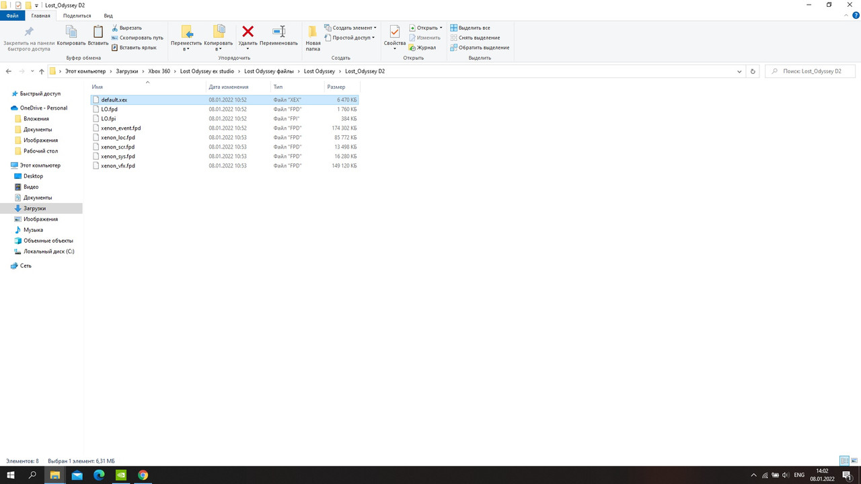Sort by Размер column header
This screenshot has height=484, width=861.
coord(342,87)
